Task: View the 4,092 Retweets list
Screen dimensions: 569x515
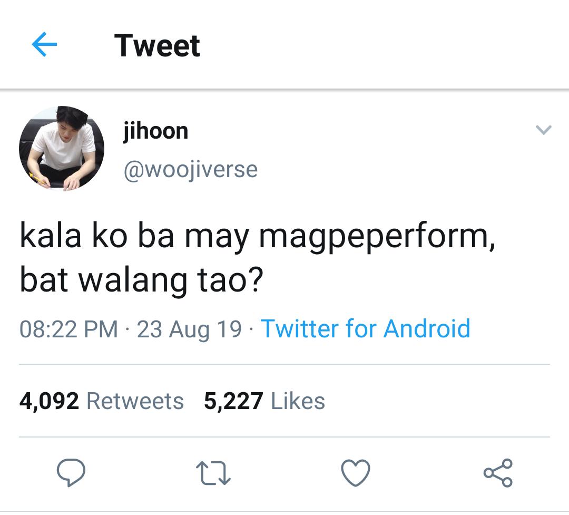Action: [102, 401]
